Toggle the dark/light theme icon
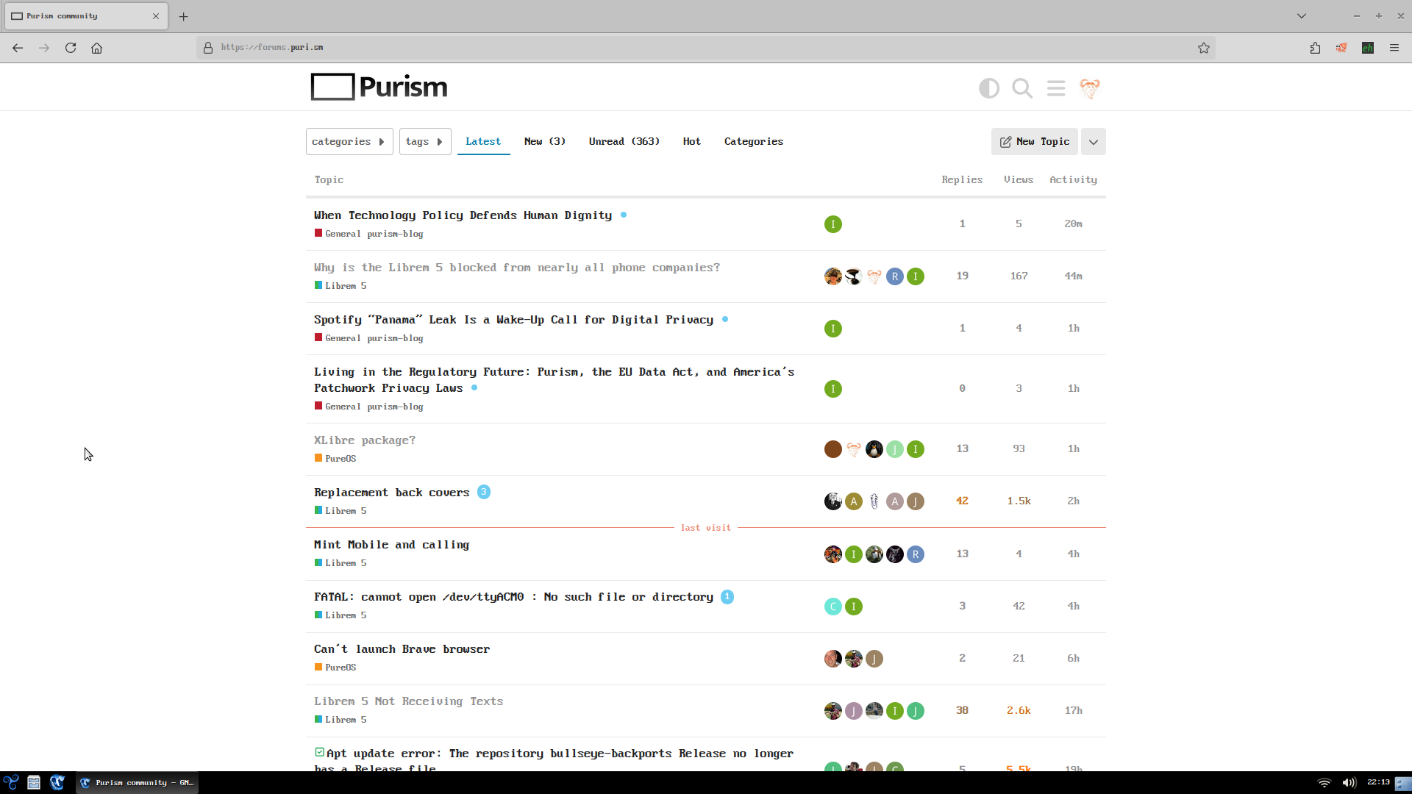The image size is (1412, 794). coord(989,88)
